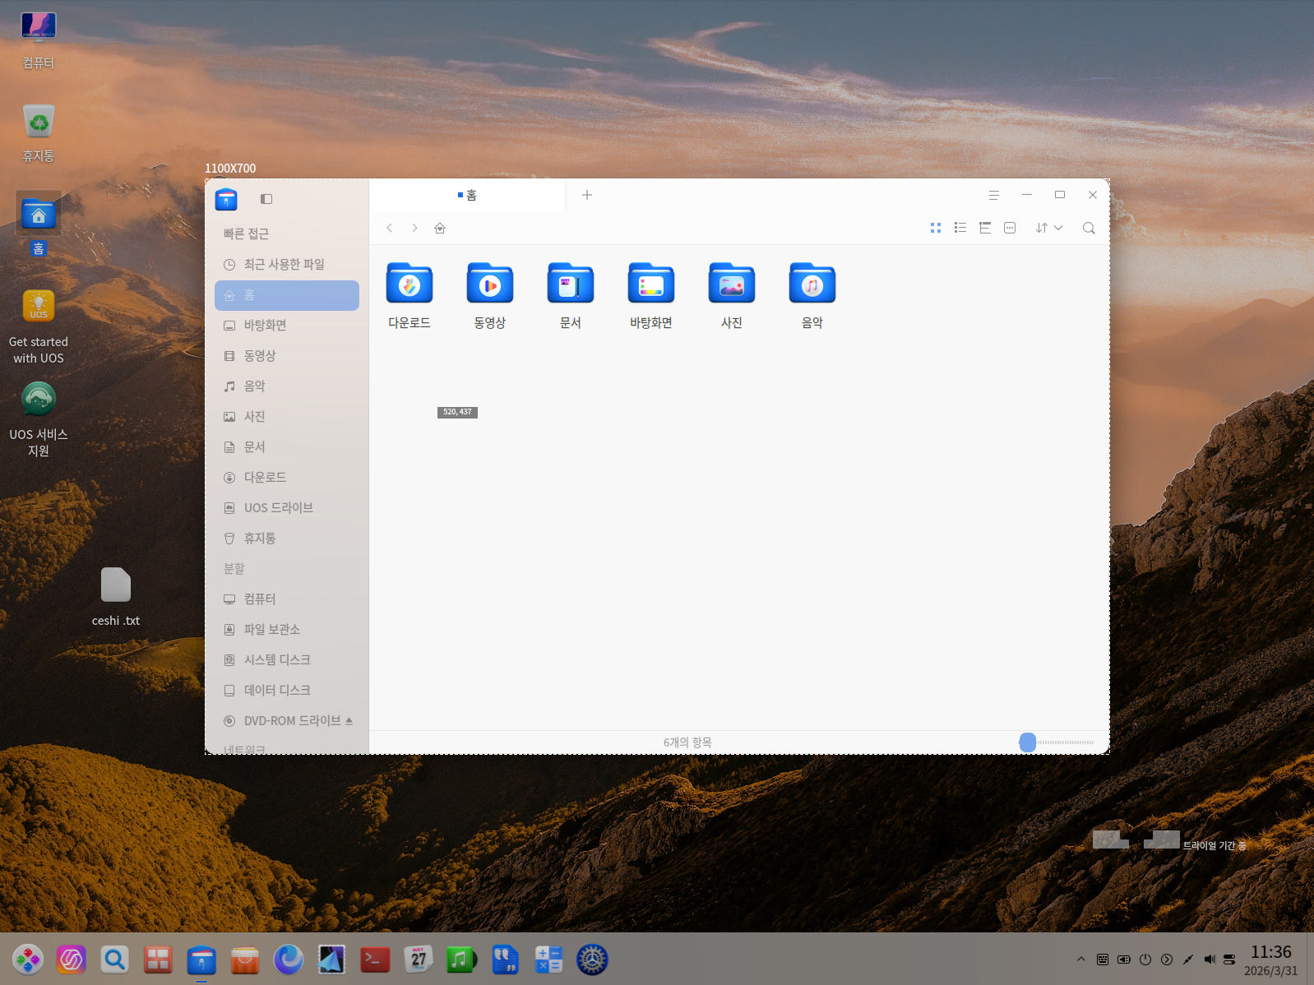Open the 다운로드 folder

(x=409, y=284)
